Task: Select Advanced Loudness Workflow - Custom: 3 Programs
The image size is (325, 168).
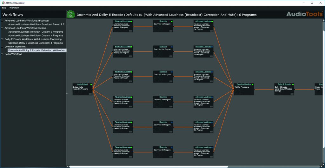Action: click(x=36, y=32)
